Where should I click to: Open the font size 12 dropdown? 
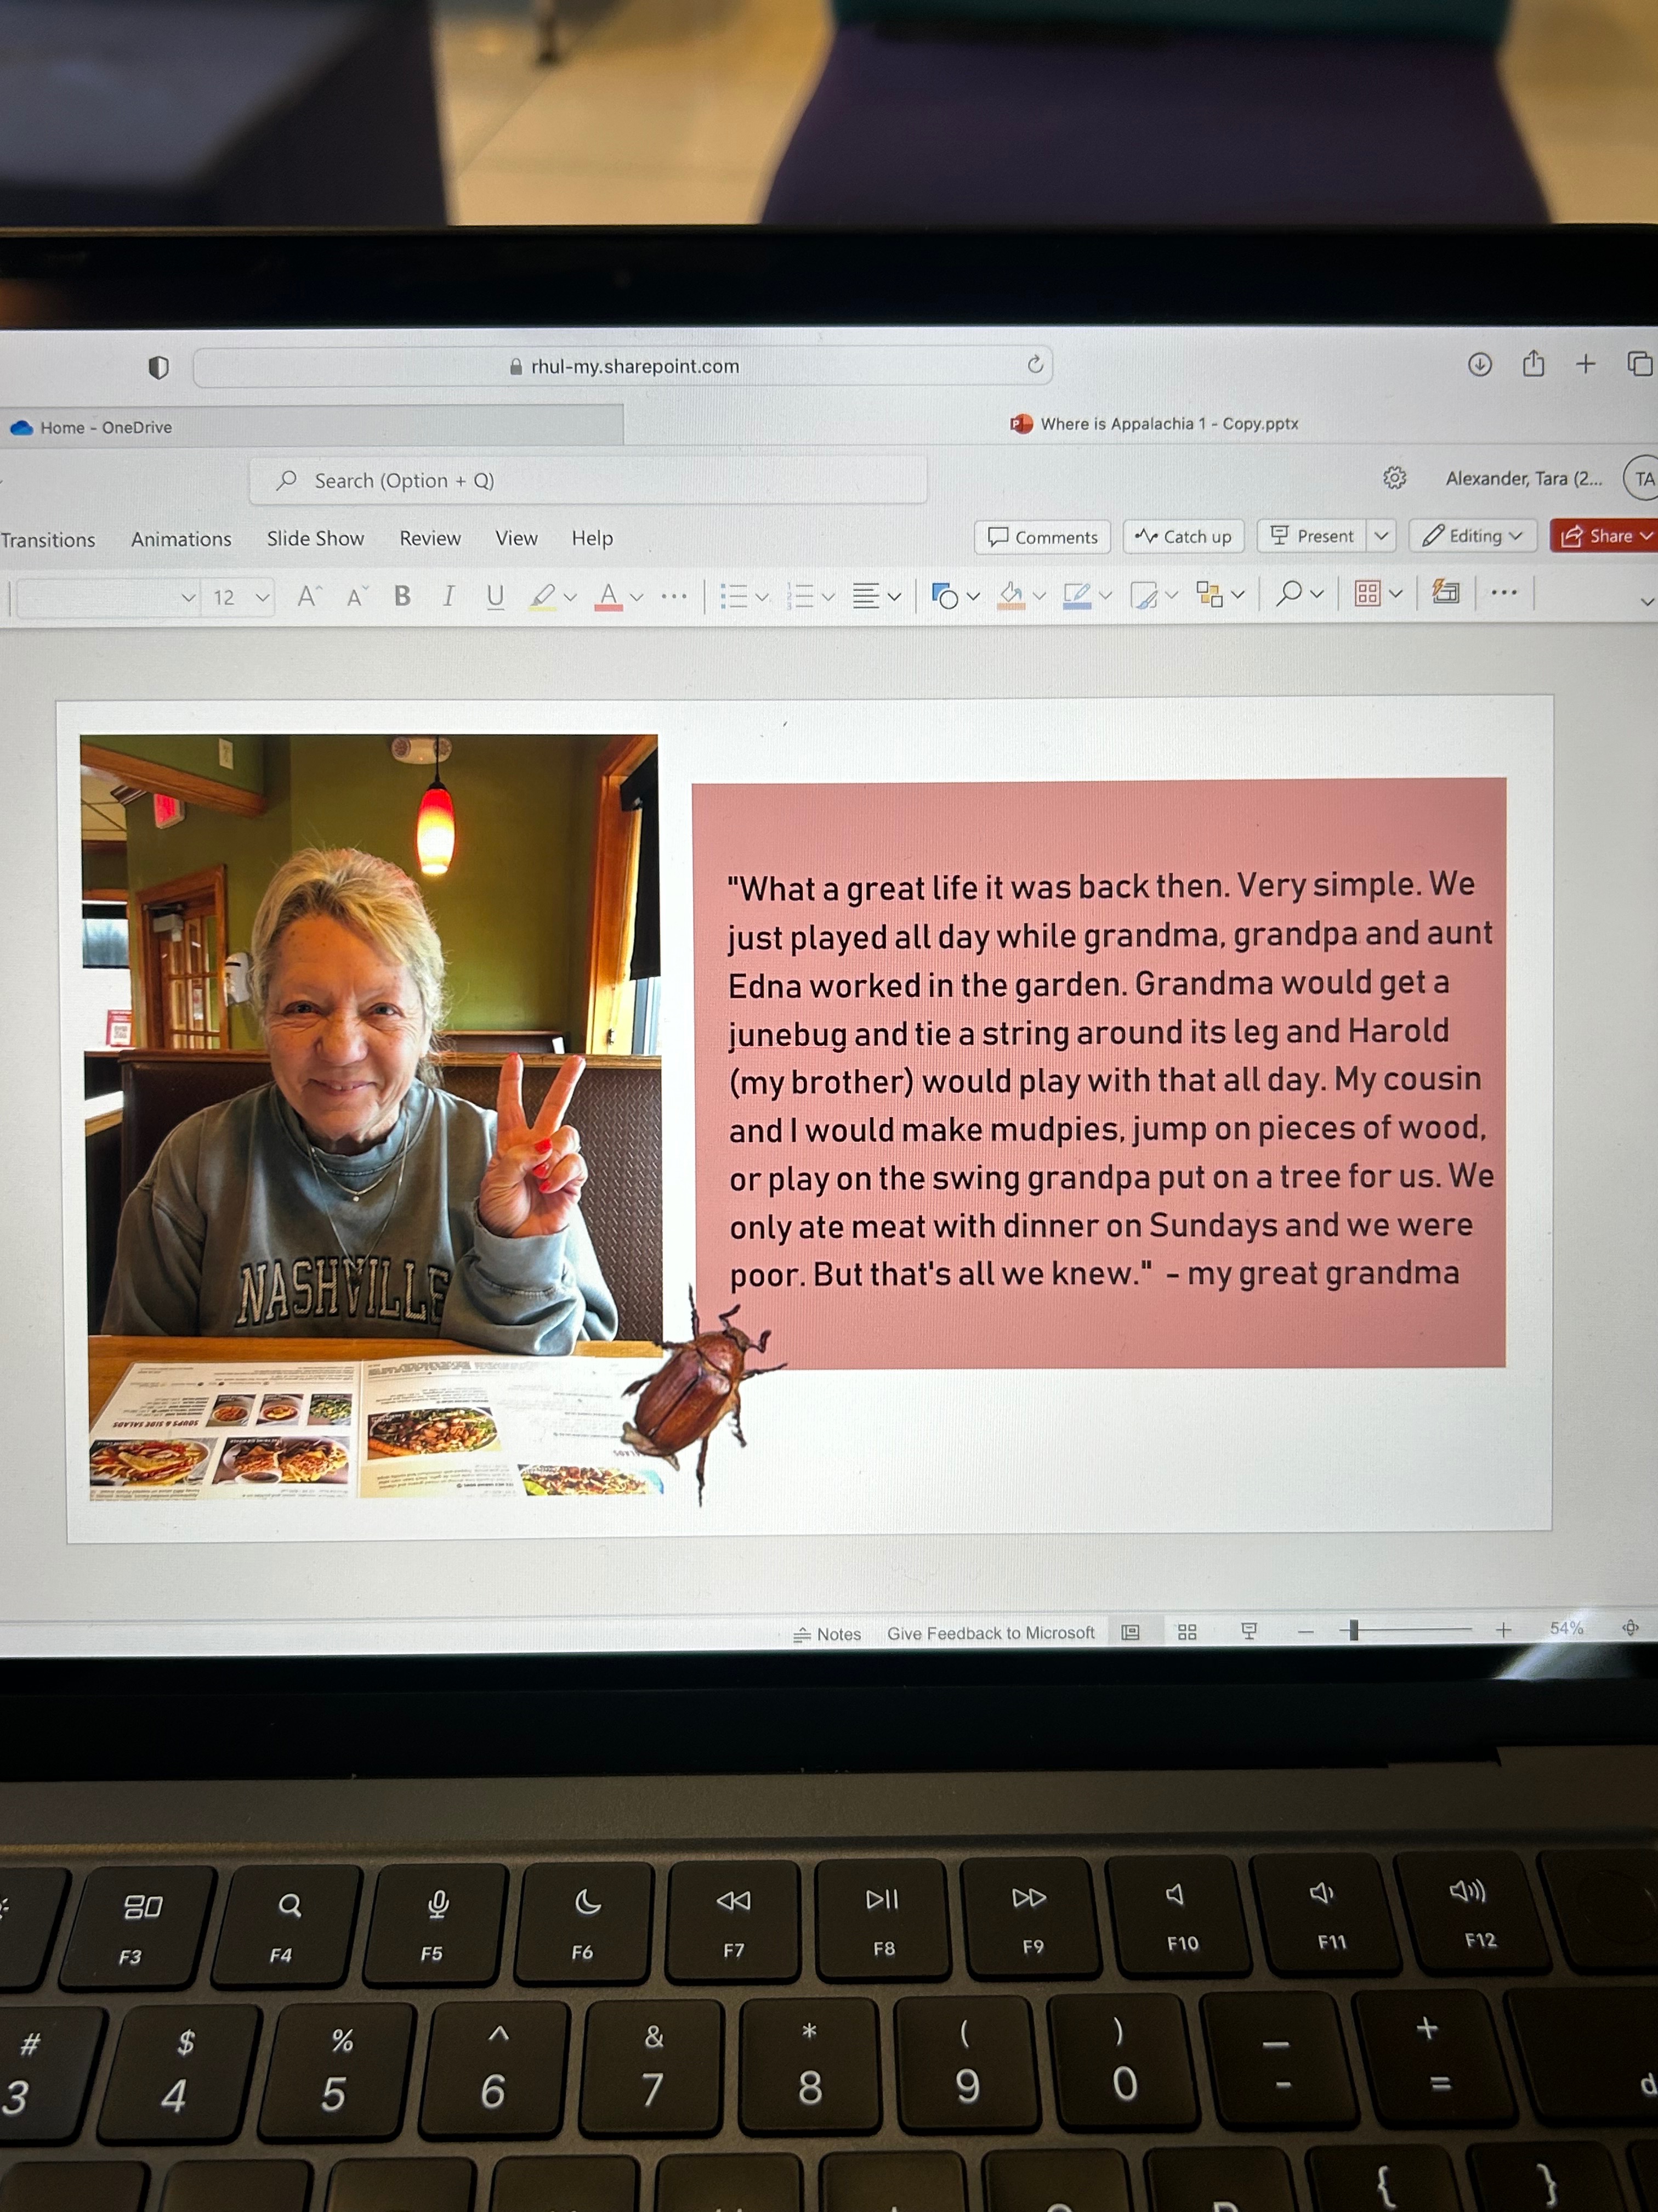click(263, 598)
